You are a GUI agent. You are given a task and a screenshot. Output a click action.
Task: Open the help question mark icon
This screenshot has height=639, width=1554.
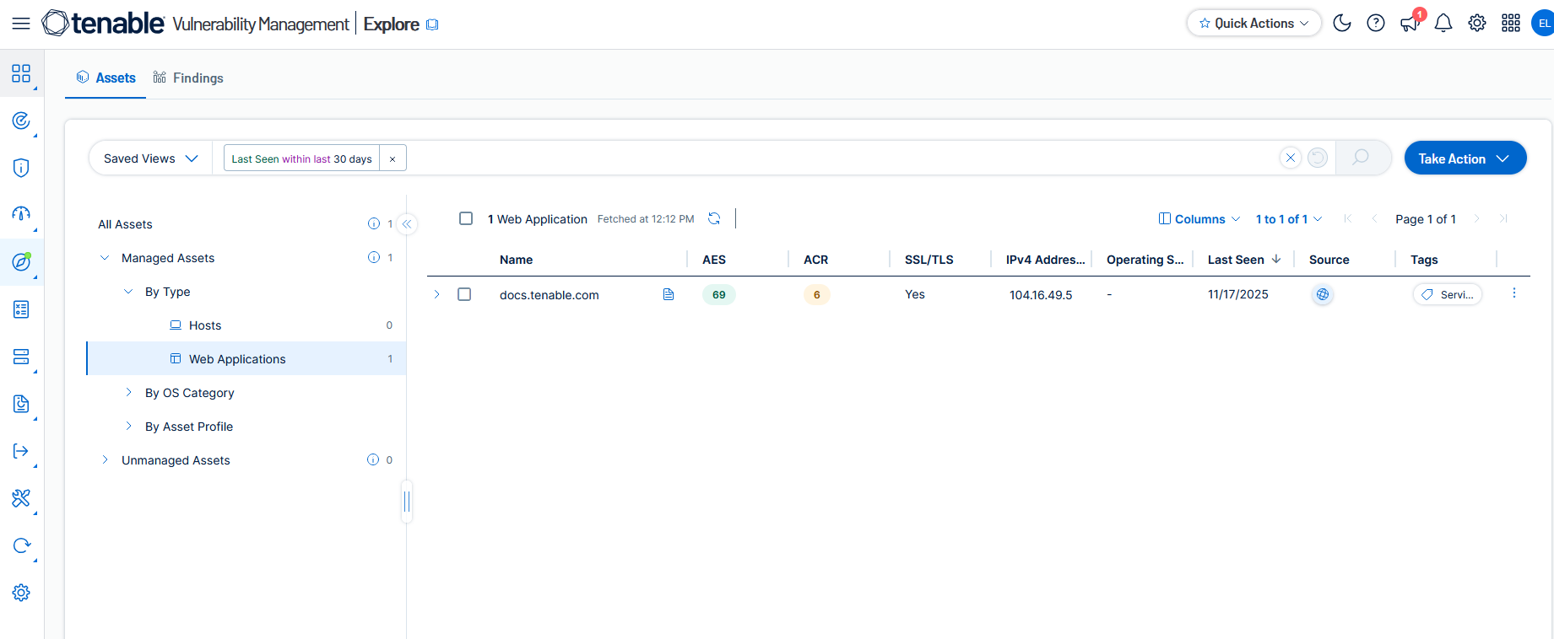click(1376, 24)
